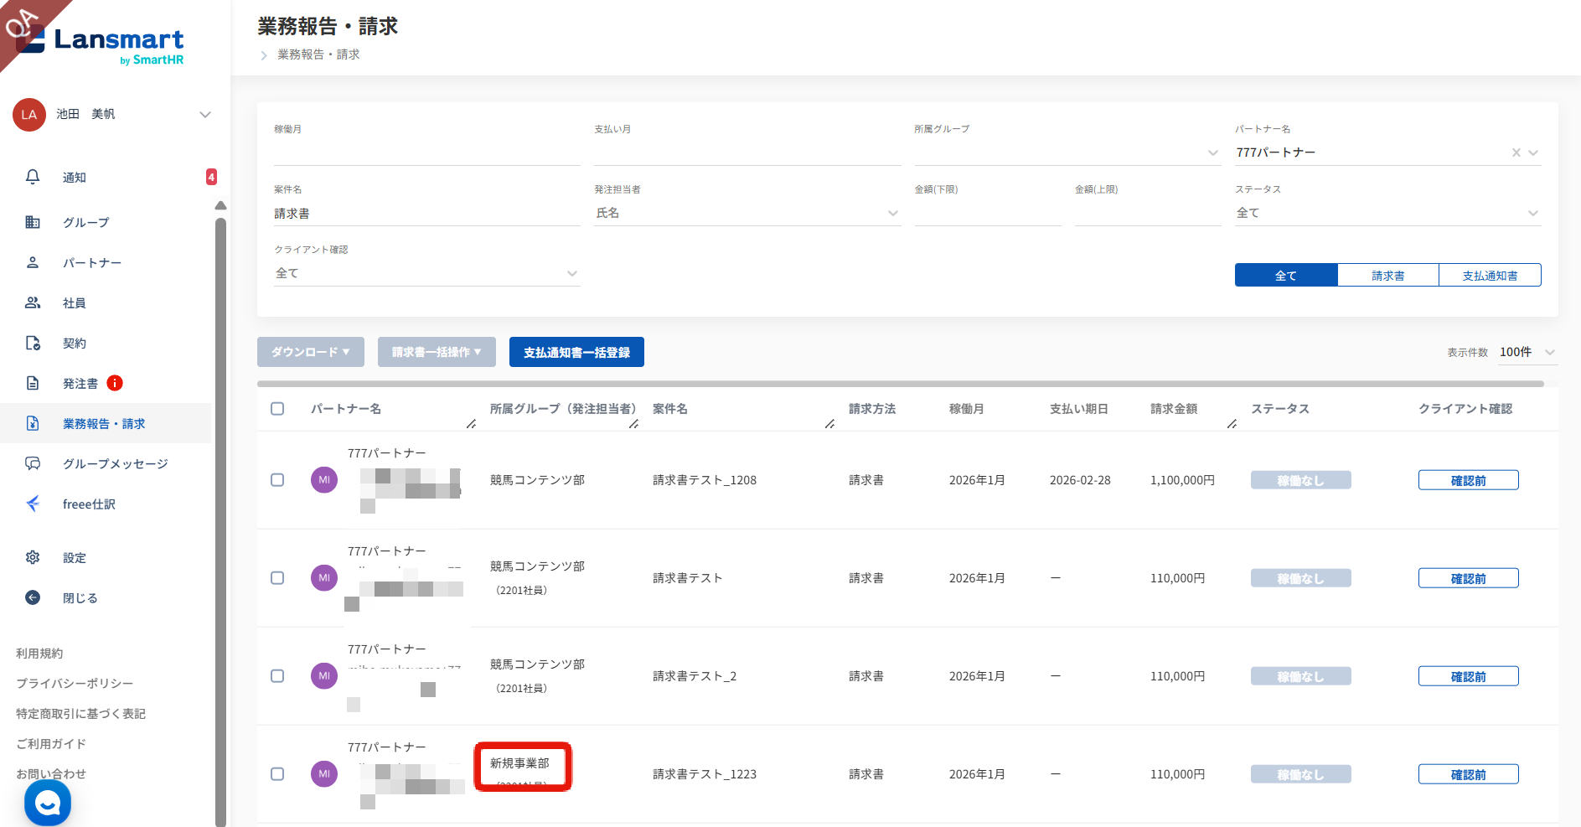
Task: Click the 支払通知書一括登録 button
Action: pyautogui.click(x=576, y=352)
